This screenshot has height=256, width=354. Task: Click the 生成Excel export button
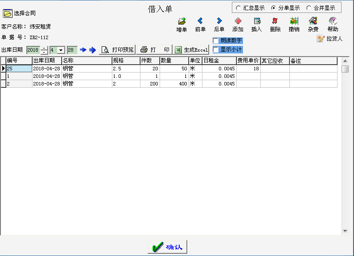point(191,50)
